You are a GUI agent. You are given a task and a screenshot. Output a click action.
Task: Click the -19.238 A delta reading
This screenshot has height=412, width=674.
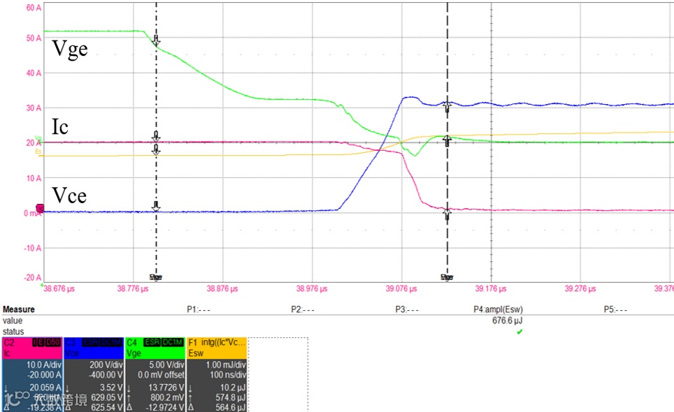44,407
